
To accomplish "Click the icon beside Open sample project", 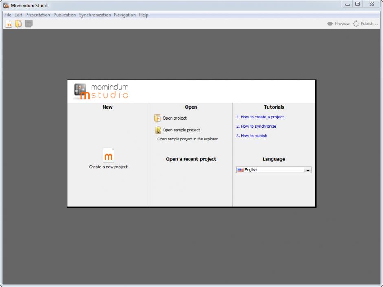I will (158, 130).
